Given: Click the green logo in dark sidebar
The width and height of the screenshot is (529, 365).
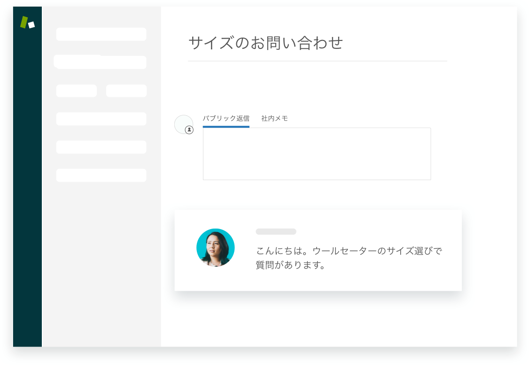Looking at the screenshot, I should (27, 22).
